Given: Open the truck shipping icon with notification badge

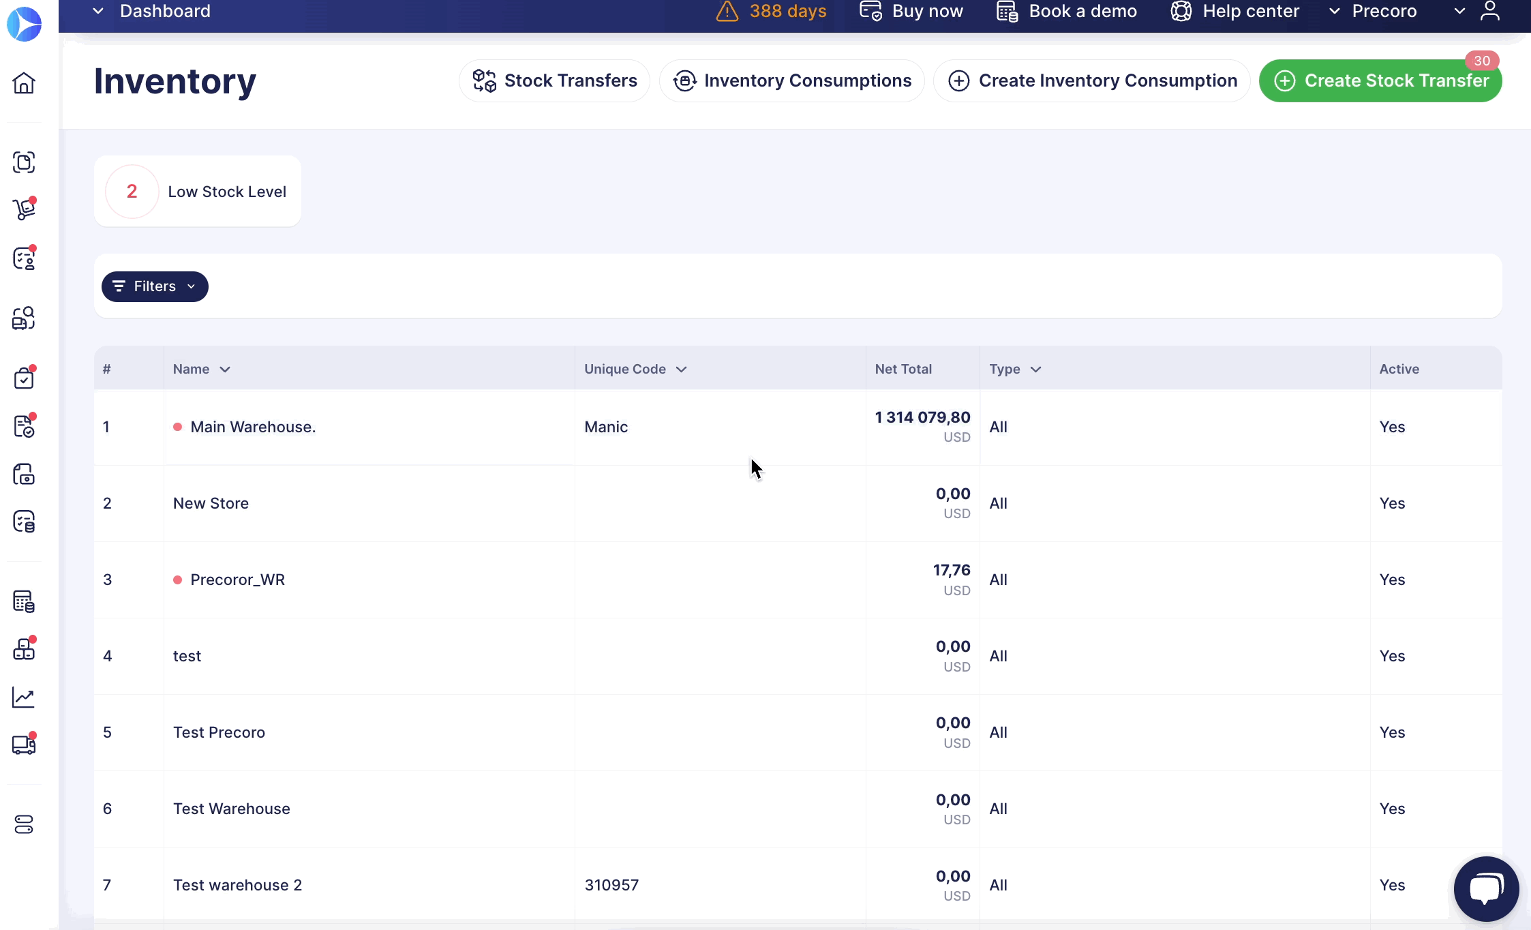Looking at the screenshot, I should 24,744.
